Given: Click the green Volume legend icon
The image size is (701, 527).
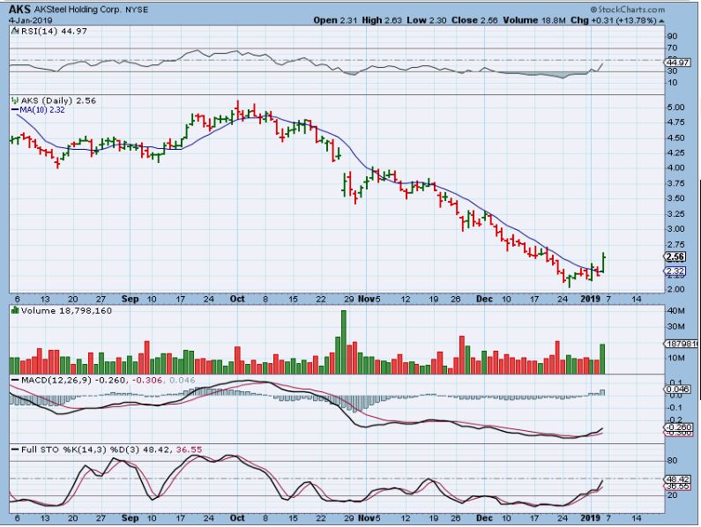Looking at the screenshot, I should click(15, 310).
